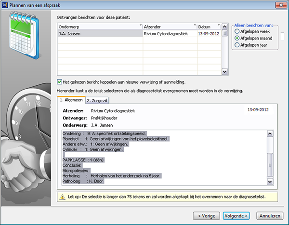Click the message list scroll-up arrow

224,27
